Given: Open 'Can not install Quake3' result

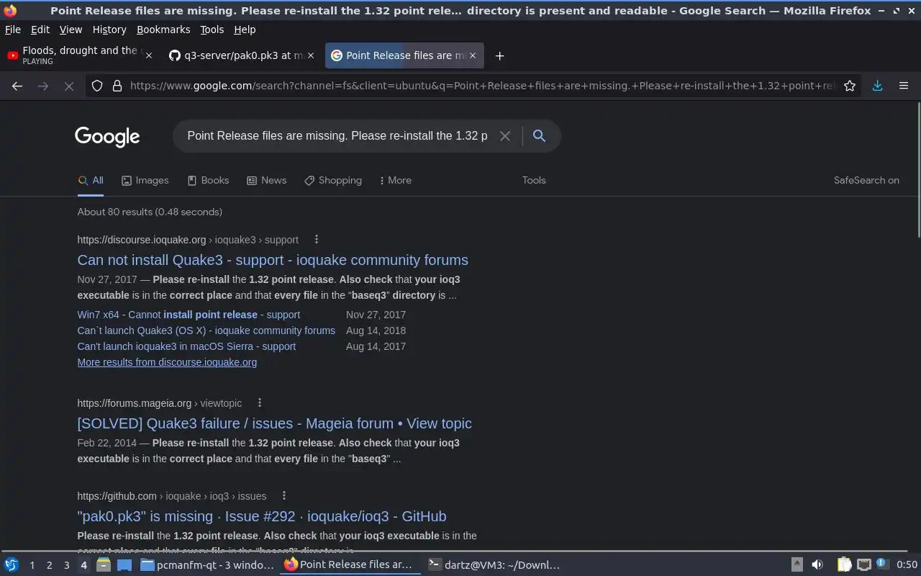Looking at the screenshot, I should coord(273,260).
